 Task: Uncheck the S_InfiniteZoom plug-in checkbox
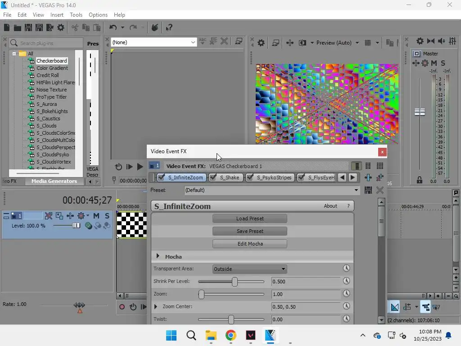click(161, 177)
